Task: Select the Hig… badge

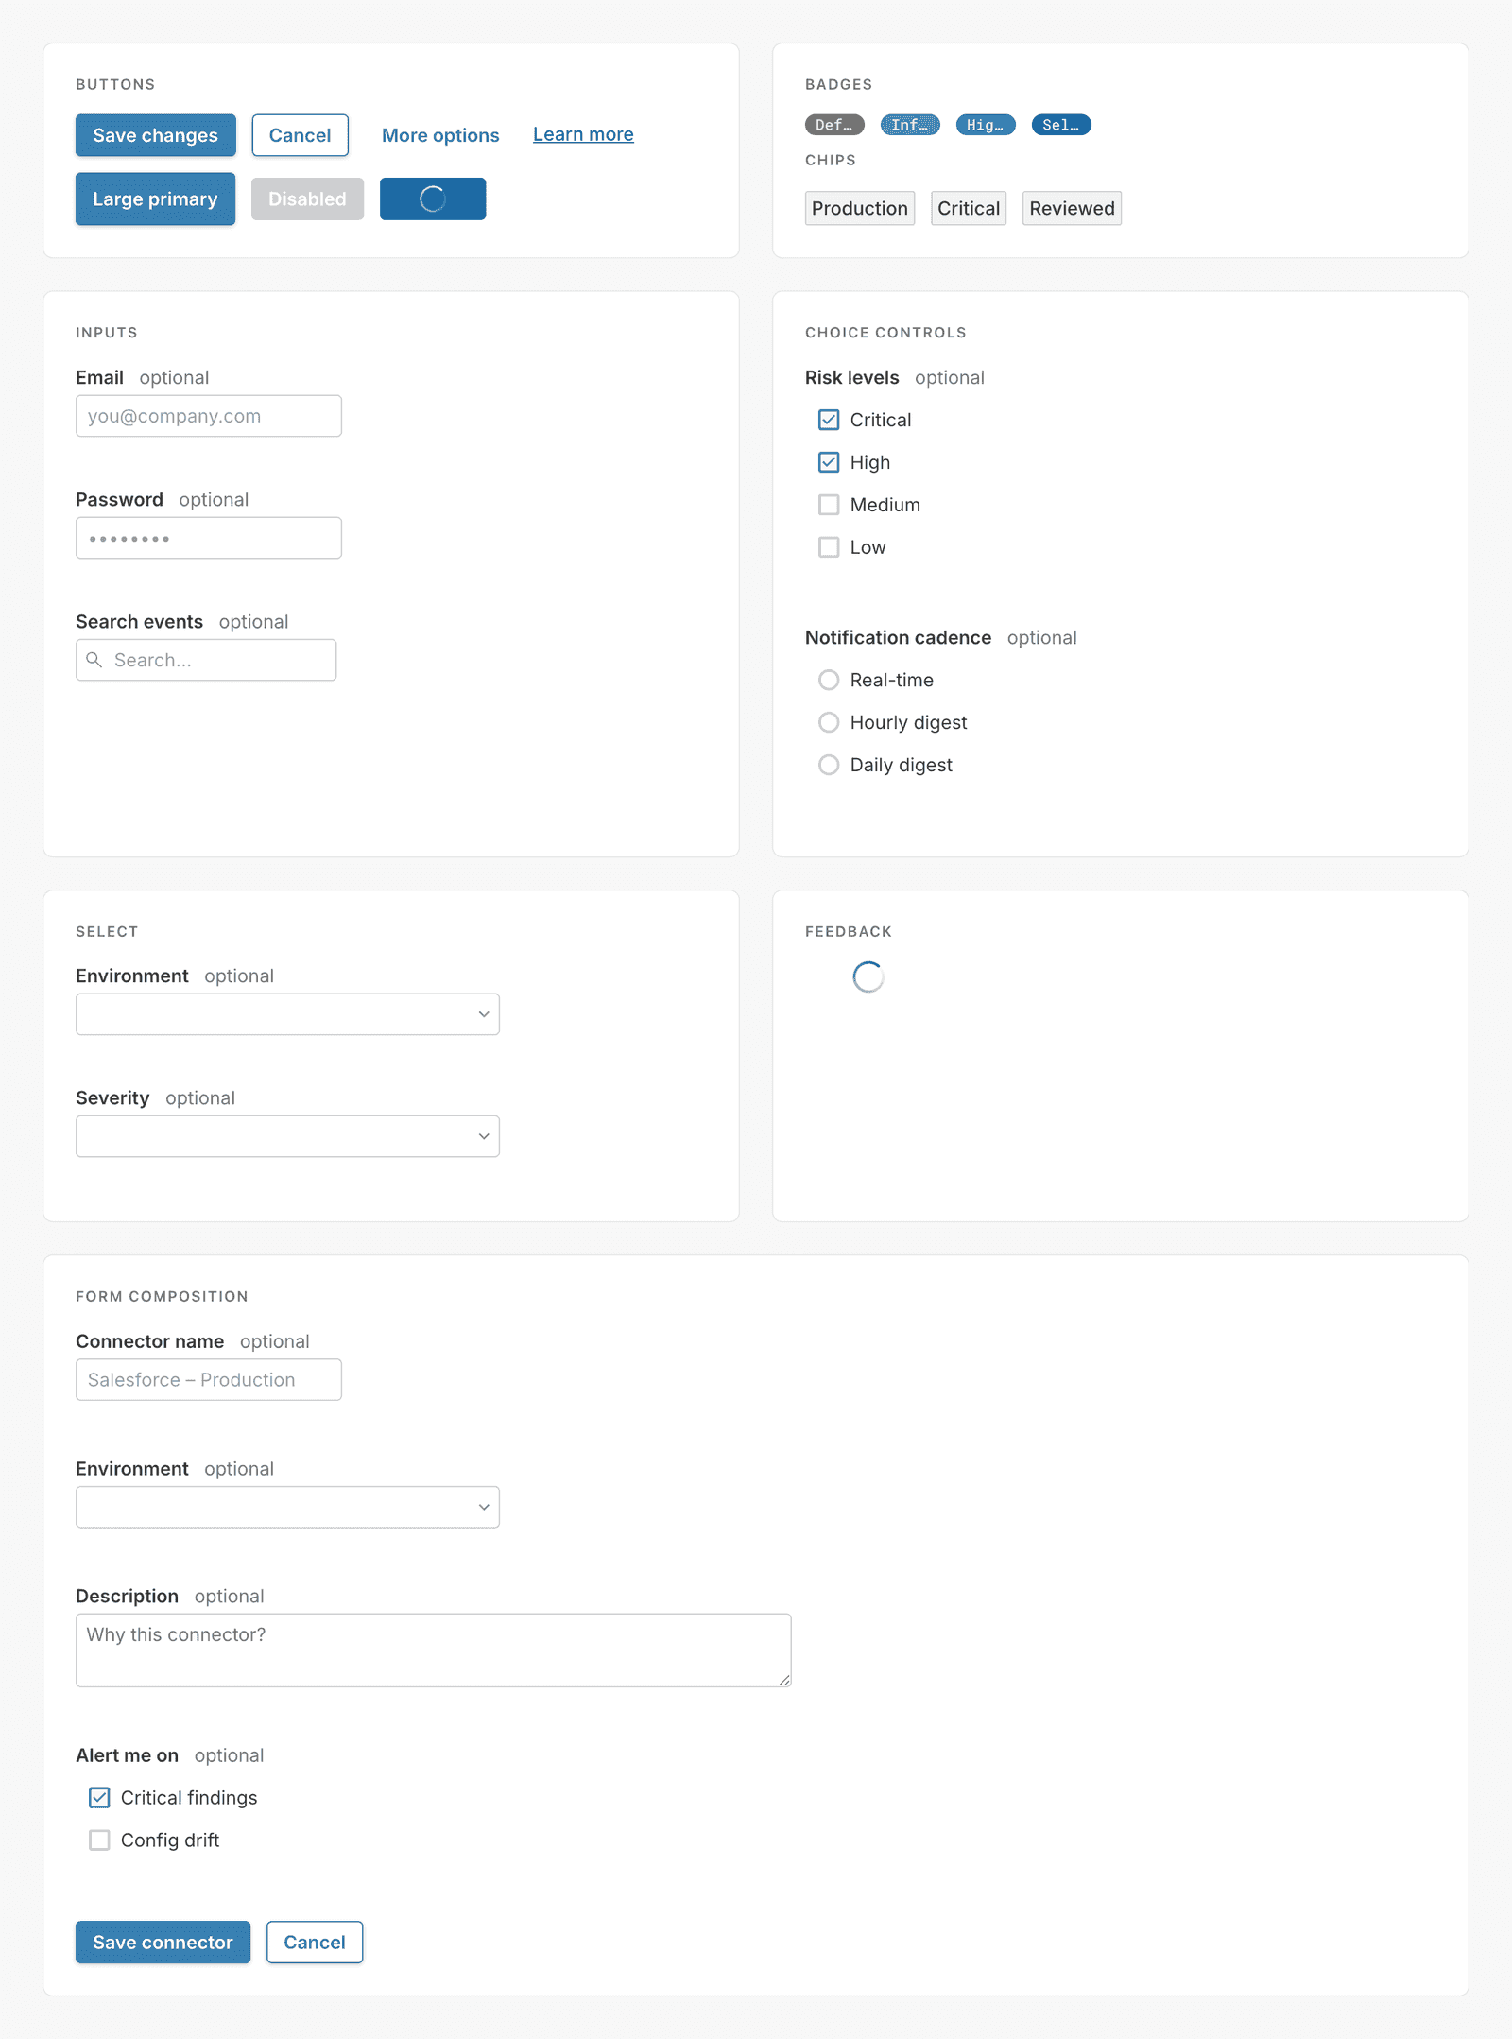Action: (986, 125)
